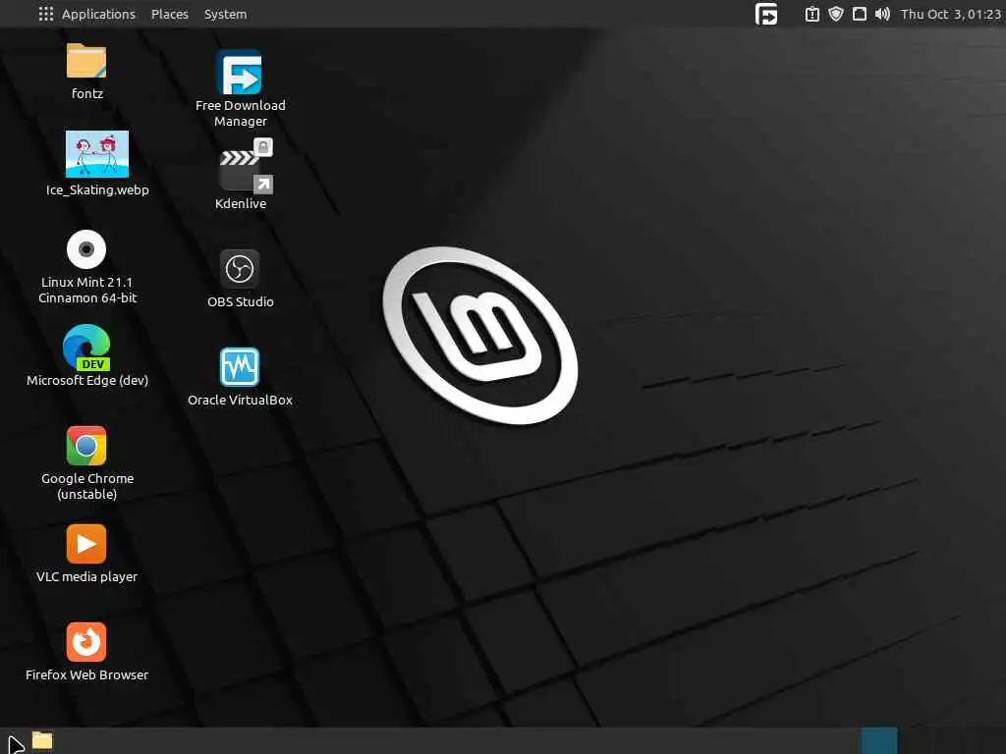Click the 'Oracle VirtualBox' label text
1006x754 pixels.
[240, 401]
